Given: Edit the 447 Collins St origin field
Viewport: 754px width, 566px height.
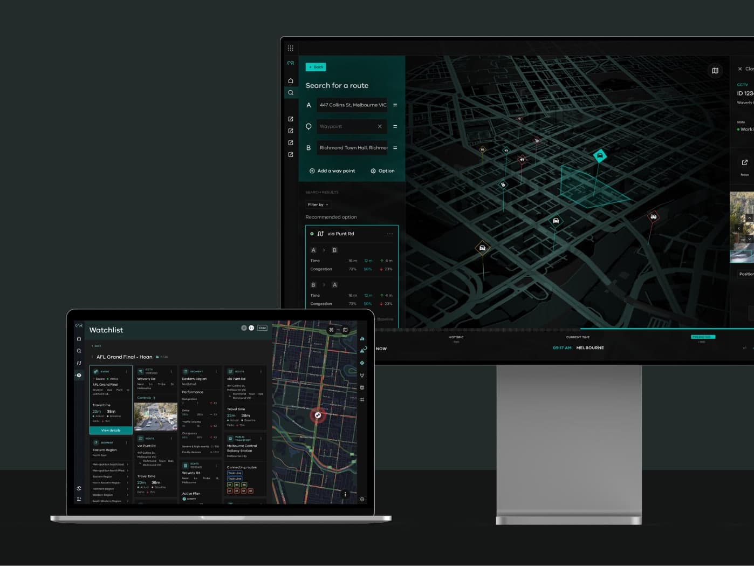Looking at the screenshot, I should 352,105.
